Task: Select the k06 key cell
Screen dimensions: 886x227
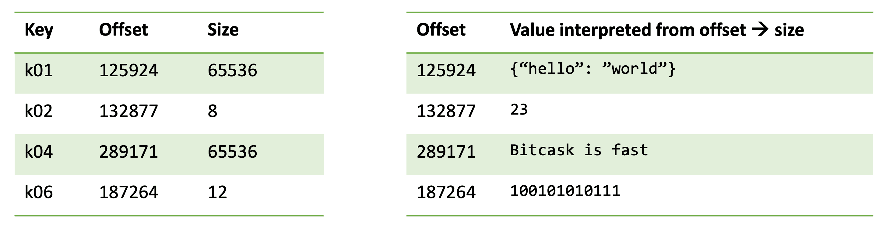Action: click(x=39, y=192)
